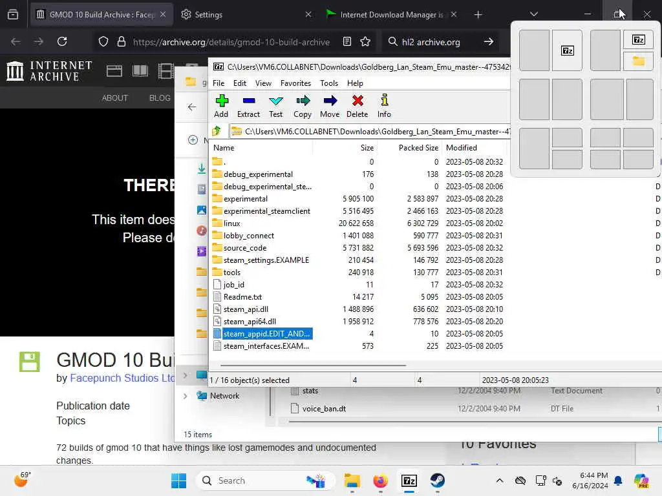This screenshot has width=662, height=496.
Task: Open the Web archive icon
Action: click(x=114, y=71)
